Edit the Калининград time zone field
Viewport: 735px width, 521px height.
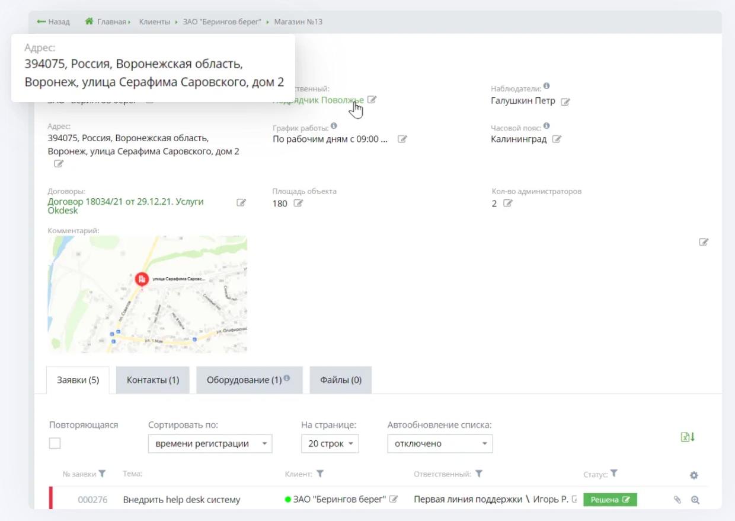(557, 139)
